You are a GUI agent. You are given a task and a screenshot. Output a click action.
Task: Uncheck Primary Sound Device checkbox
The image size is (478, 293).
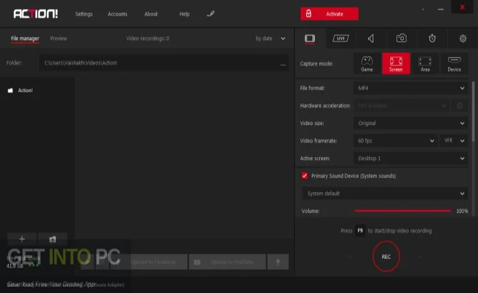click(x=304, y=176)
